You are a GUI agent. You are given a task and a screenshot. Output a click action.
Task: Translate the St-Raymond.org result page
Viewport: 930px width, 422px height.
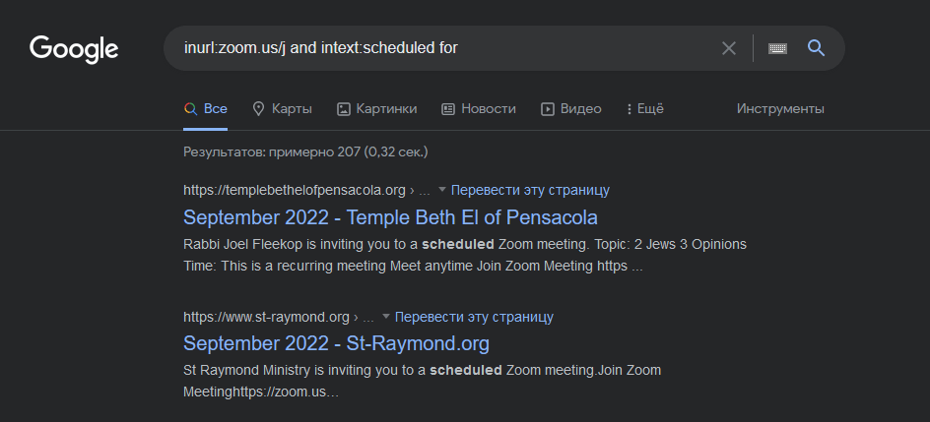point(474,317)
